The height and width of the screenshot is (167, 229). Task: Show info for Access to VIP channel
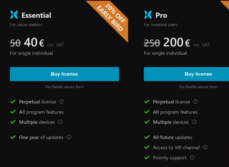[x=205, y=147]
